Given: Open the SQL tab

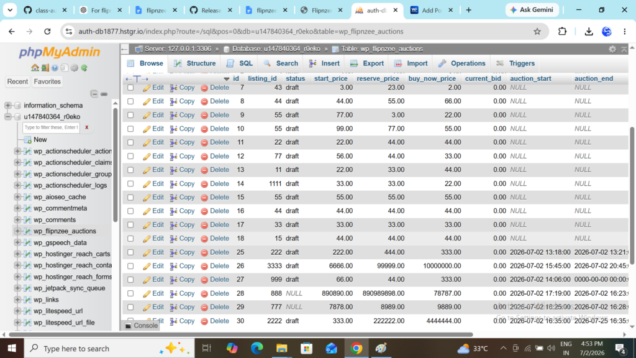Looking at the screenshot, I should 239,63.
